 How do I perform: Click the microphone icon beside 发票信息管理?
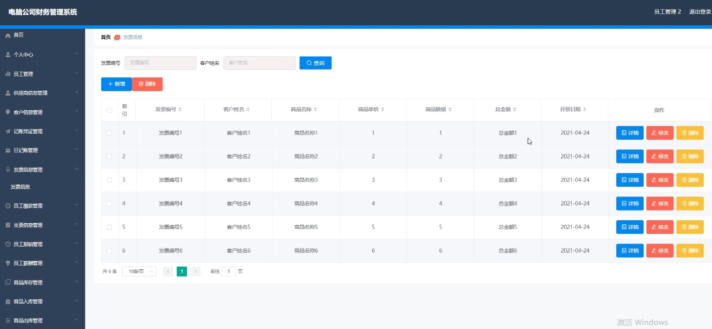pos(8,170)
